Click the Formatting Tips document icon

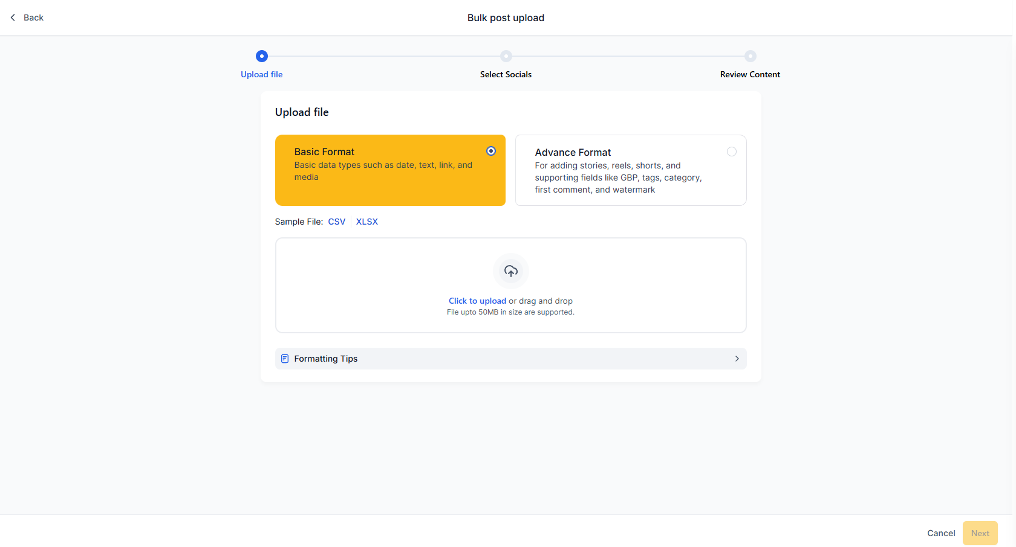pyautogui.click(x=285, y=359)
